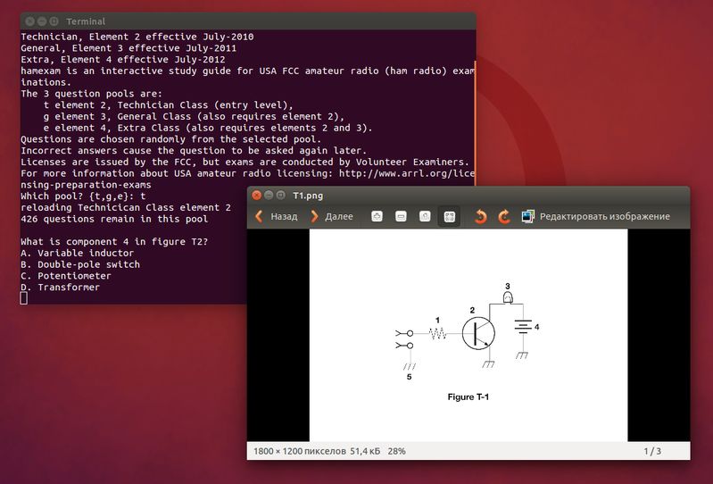The image size is (713, 484).
Task: Minimize the T1.png viewer window
Action: [269, 196]
